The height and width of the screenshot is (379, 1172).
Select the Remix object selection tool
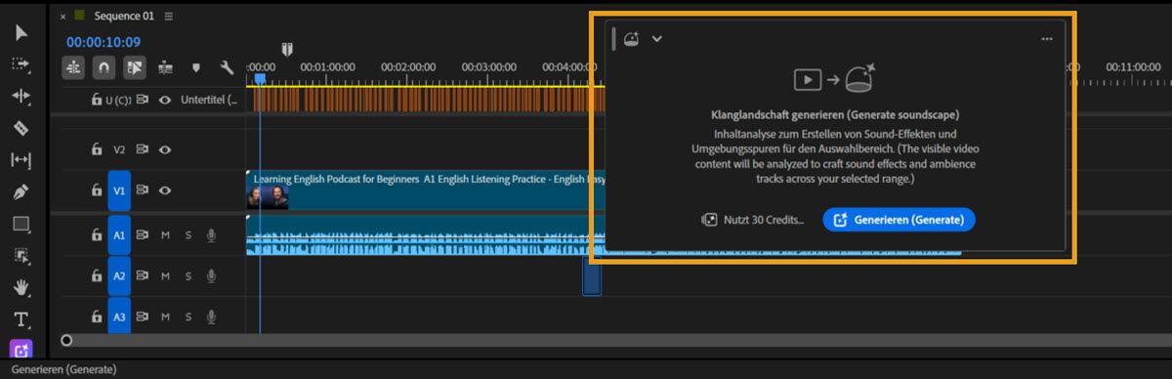[21, 256]
